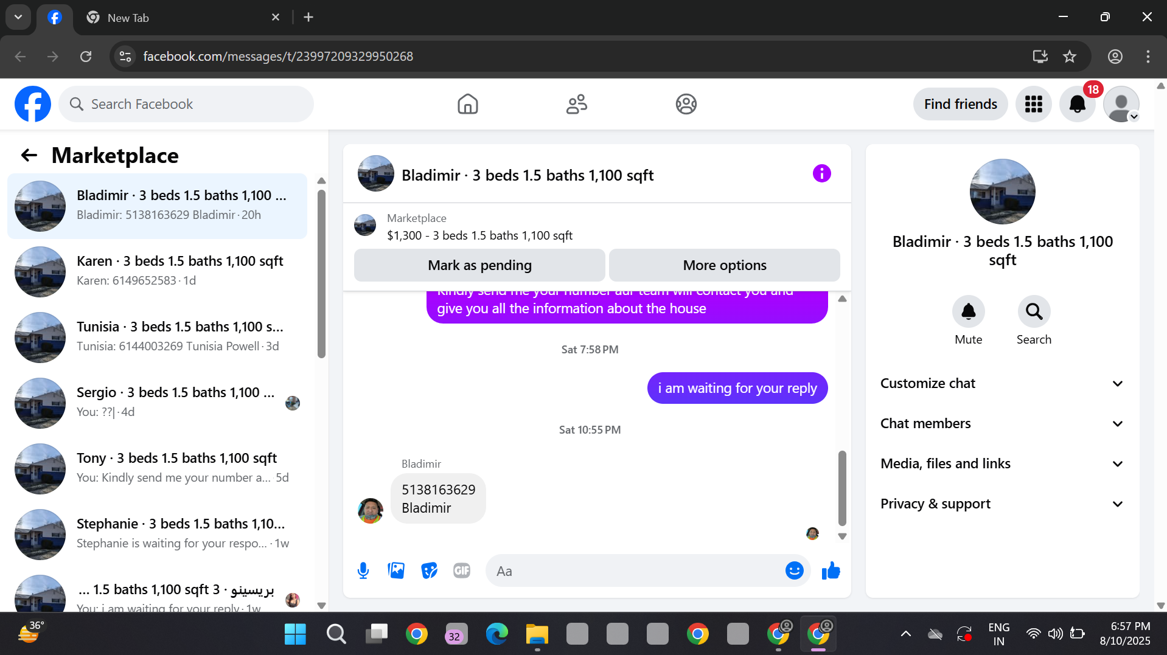Mute the conversation with bell icon

[x=968, y=311]
